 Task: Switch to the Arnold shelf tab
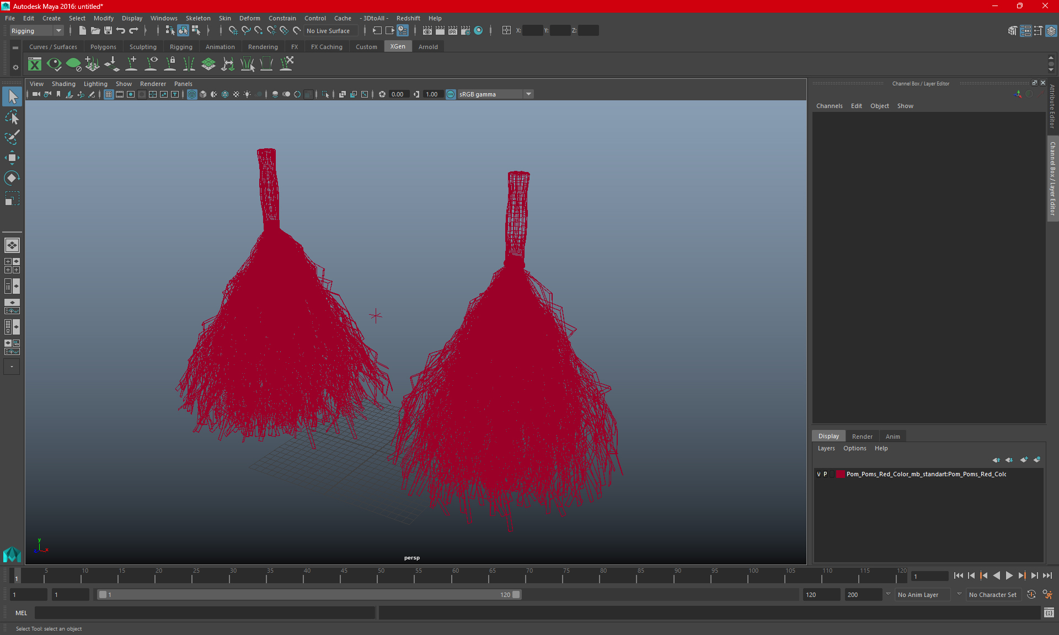click(428, 47)
